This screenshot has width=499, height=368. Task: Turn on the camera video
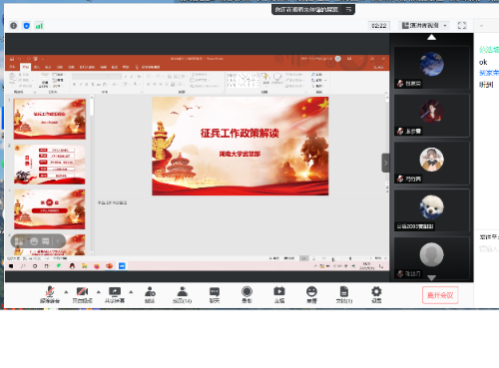[83, 294]
